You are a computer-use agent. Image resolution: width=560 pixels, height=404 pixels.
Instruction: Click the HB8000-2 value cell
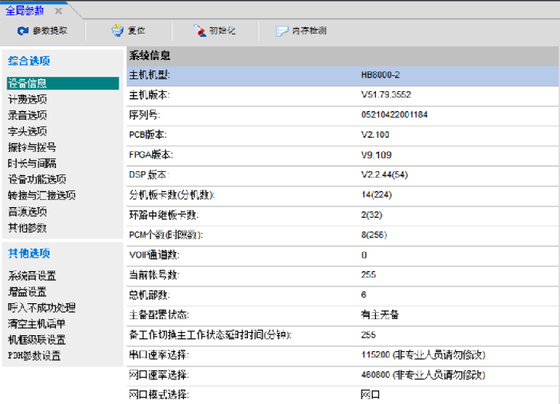pos(380,75)
